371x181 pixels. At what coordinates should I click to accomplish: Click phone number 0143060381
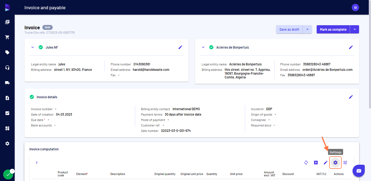pos(142,64)
